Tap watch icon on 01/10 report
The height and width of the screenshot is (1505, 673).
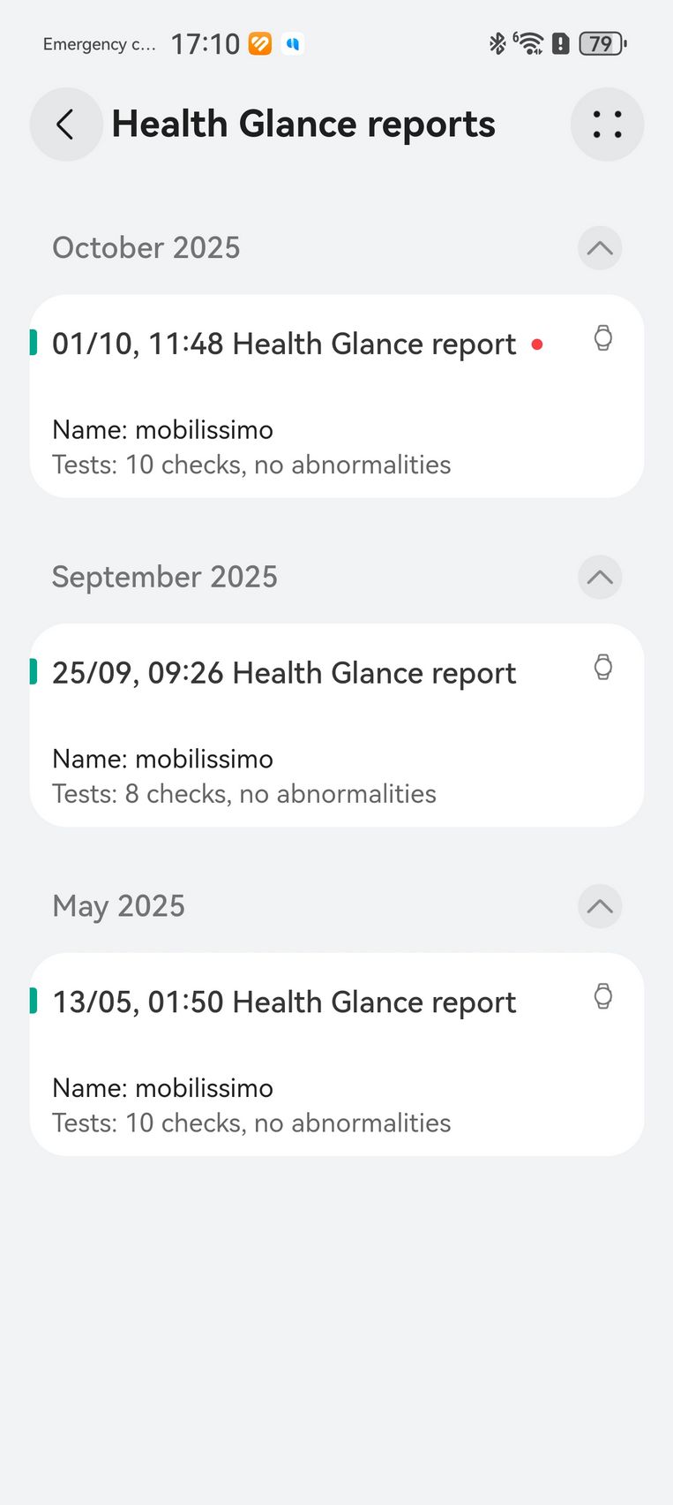[603, 338]
